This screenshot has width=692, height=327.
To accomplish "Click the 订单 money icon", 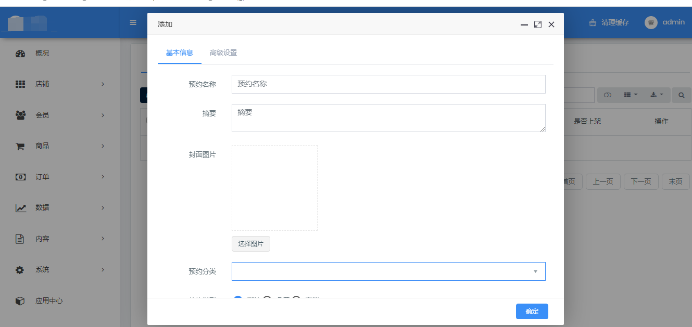I will coord(20,177).
